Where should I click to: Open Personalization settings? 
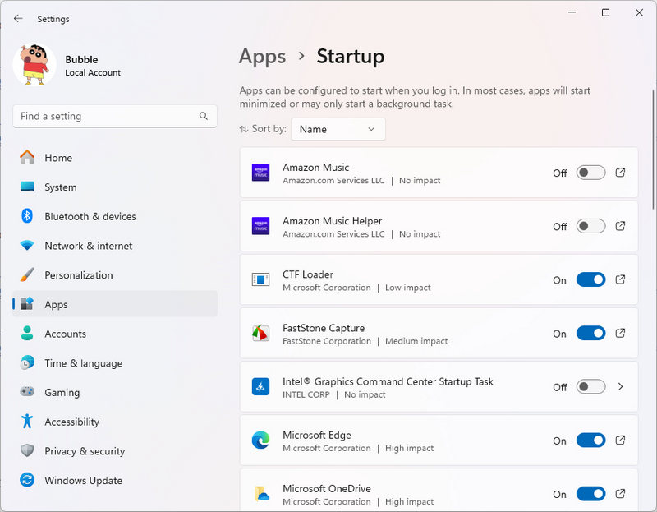point(115,275)
